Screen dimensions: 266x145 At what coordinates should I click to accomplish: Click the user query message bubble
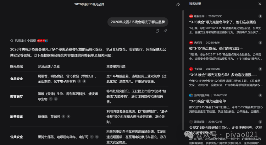(138, 22)
